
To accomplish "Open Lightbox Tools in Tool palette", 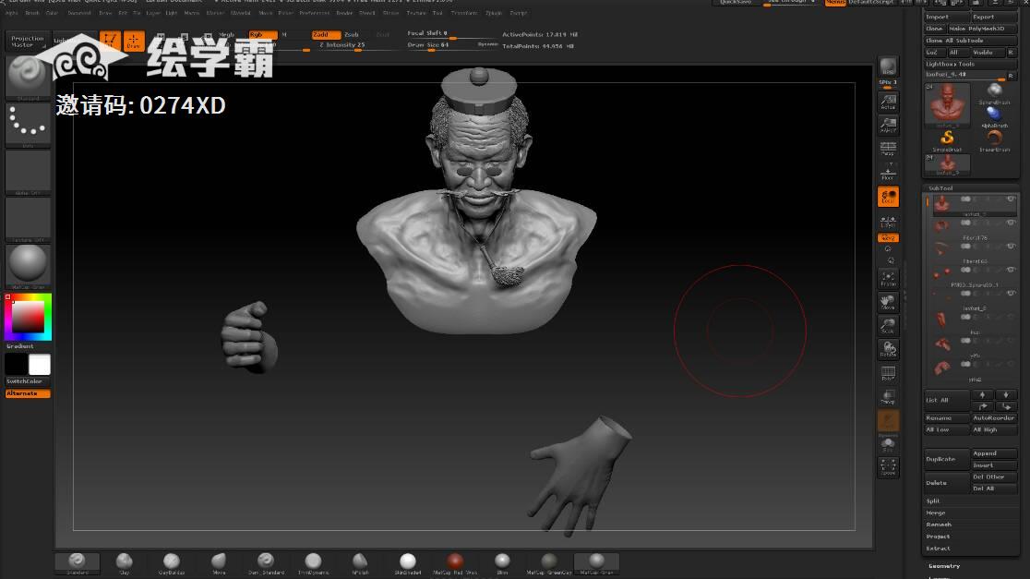I will [971, 64].
